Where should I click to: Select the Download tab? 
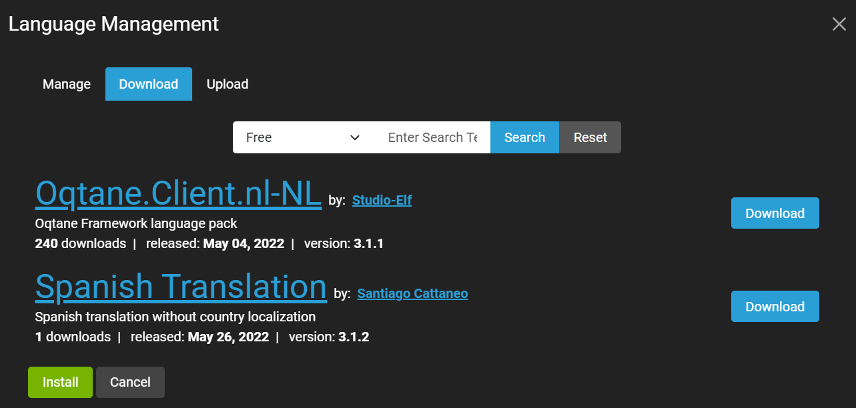pos(148,84)
